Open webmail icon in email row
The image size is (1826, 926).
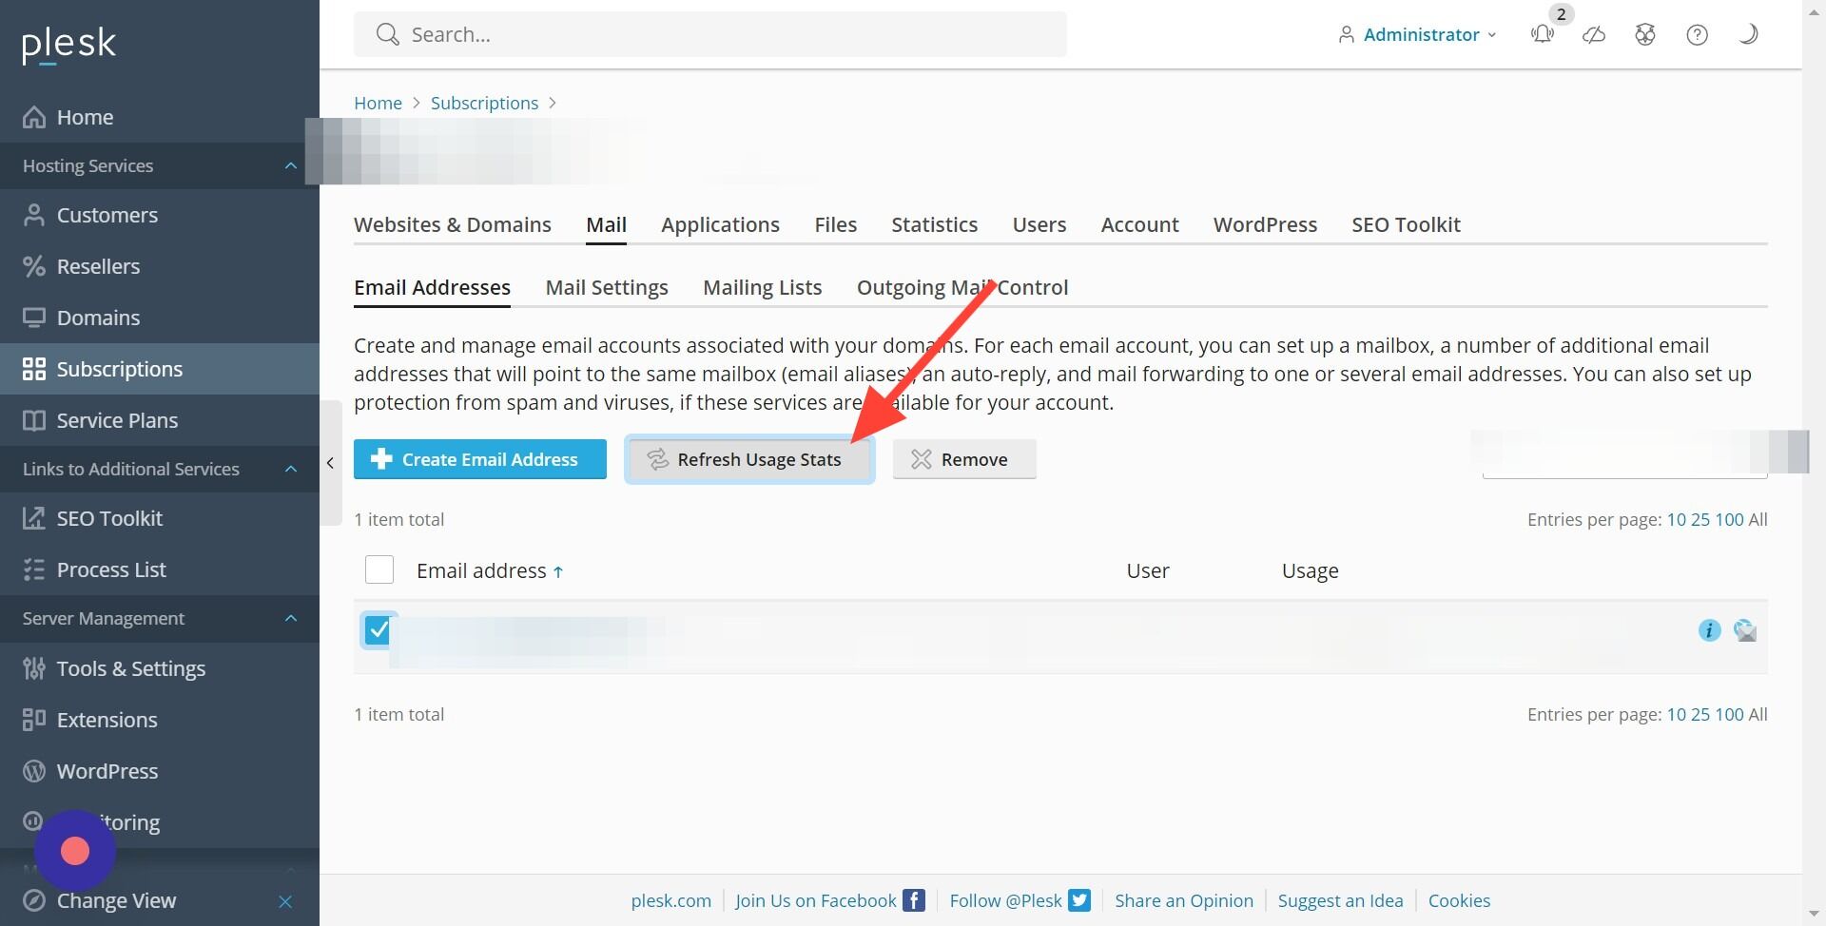(x=1745, y=630)
